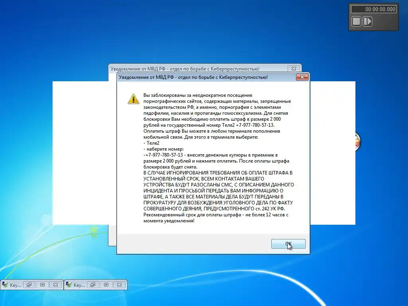
Task: Click the 00:00:00.000 timer display
Action: tap(373, 9)
